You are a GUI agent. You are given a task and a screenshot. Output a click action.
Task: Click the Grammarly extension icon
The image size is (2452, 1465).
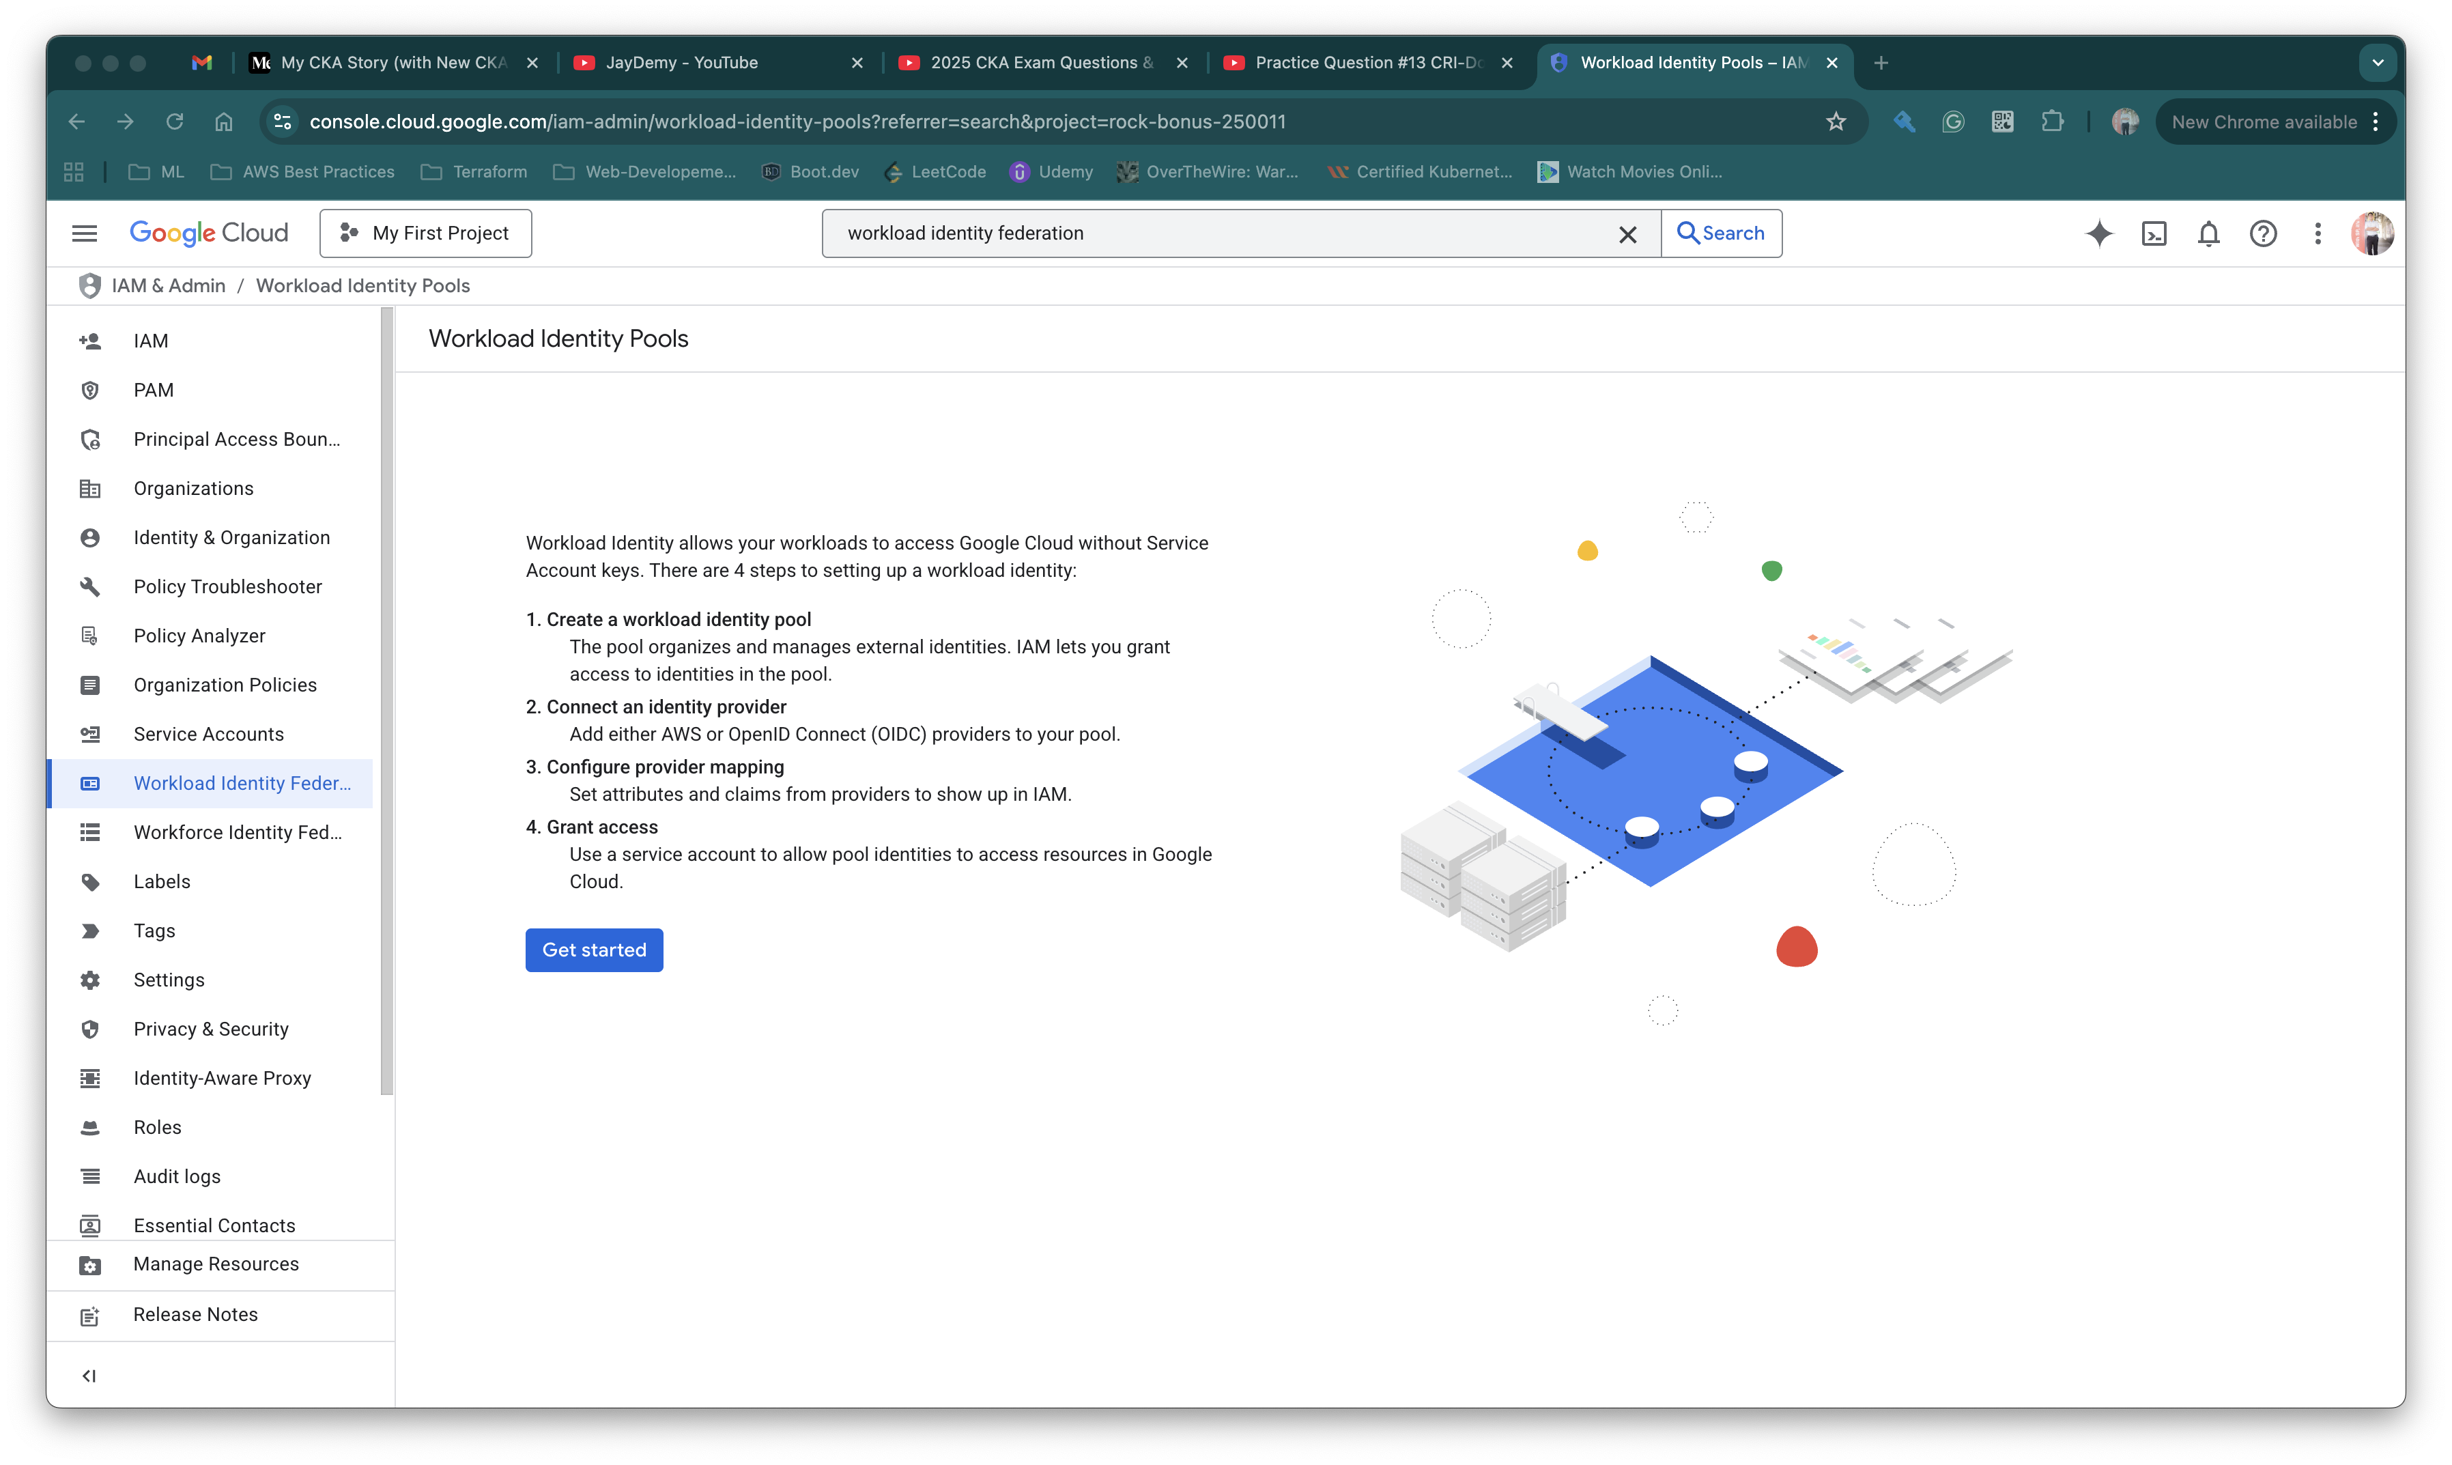(1952, 122)
